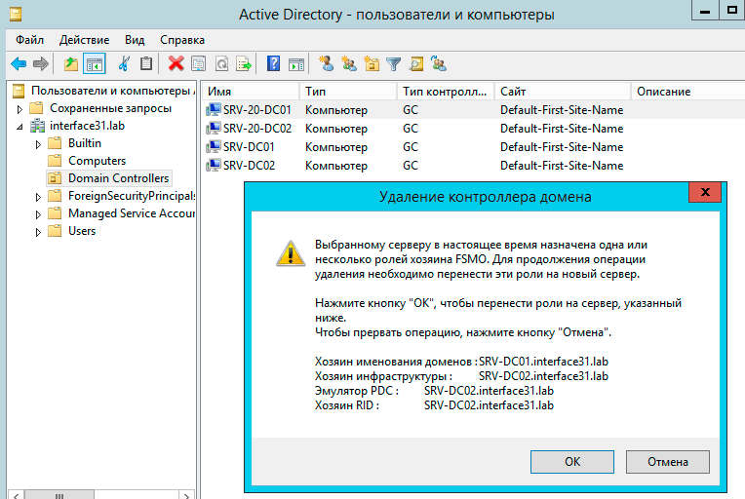Open the Действие menu
Image resolution: width=745 pixels, height=499 pixels.
[x=84, y=40]
